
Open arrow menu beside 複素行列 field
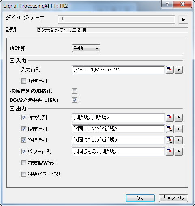(x=179, y=118)
